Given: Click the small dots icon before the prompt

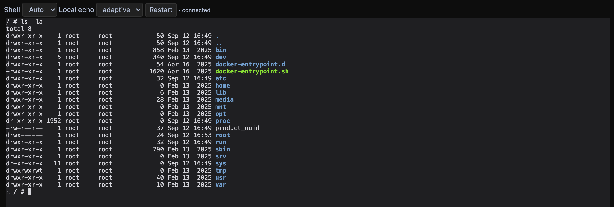Looking at the screenshot, I should (x=8, y=193).
